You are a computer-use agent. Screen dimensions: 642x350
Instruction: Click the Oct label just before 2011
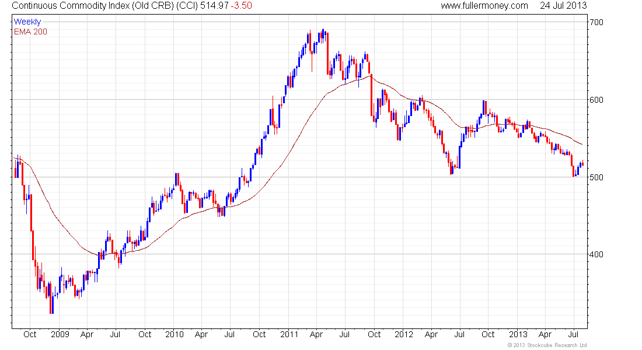[x=259, y=334]
